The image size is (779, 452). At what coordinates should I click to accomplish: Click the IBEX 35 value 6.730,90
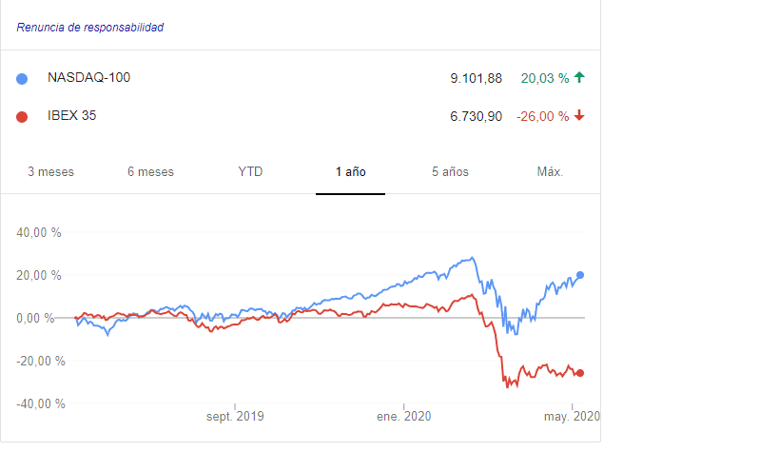click(476, 117)
